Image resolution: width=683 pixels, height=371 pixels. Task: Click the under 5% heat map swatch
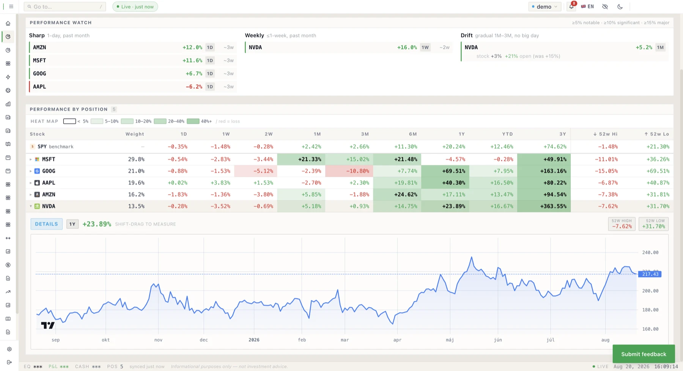pyautogui.click(x=69, y=121)
